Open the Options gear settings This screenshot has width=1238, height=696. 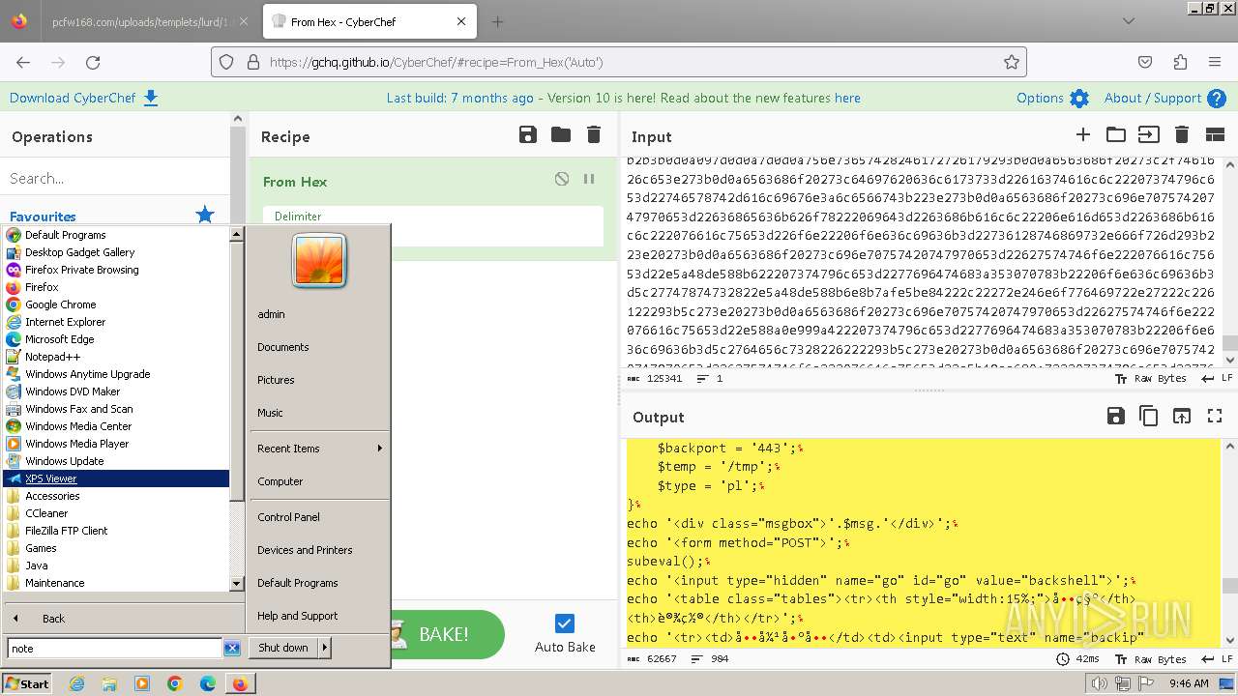(x=1052, y=98)
